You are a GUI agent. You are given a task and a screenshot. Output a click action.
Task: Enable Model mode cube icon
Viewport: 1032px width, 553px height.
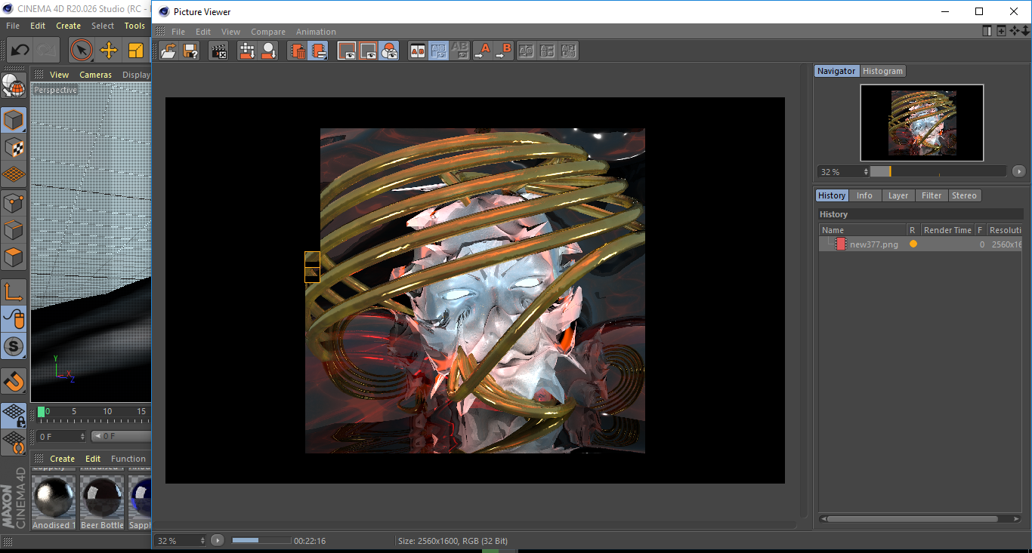pyautogui.click(x=14, y=121)
